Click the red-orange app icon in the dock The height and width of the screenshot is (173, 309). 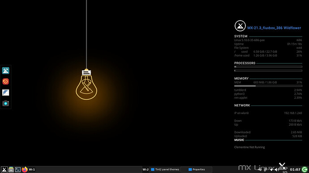pos(5,81)
